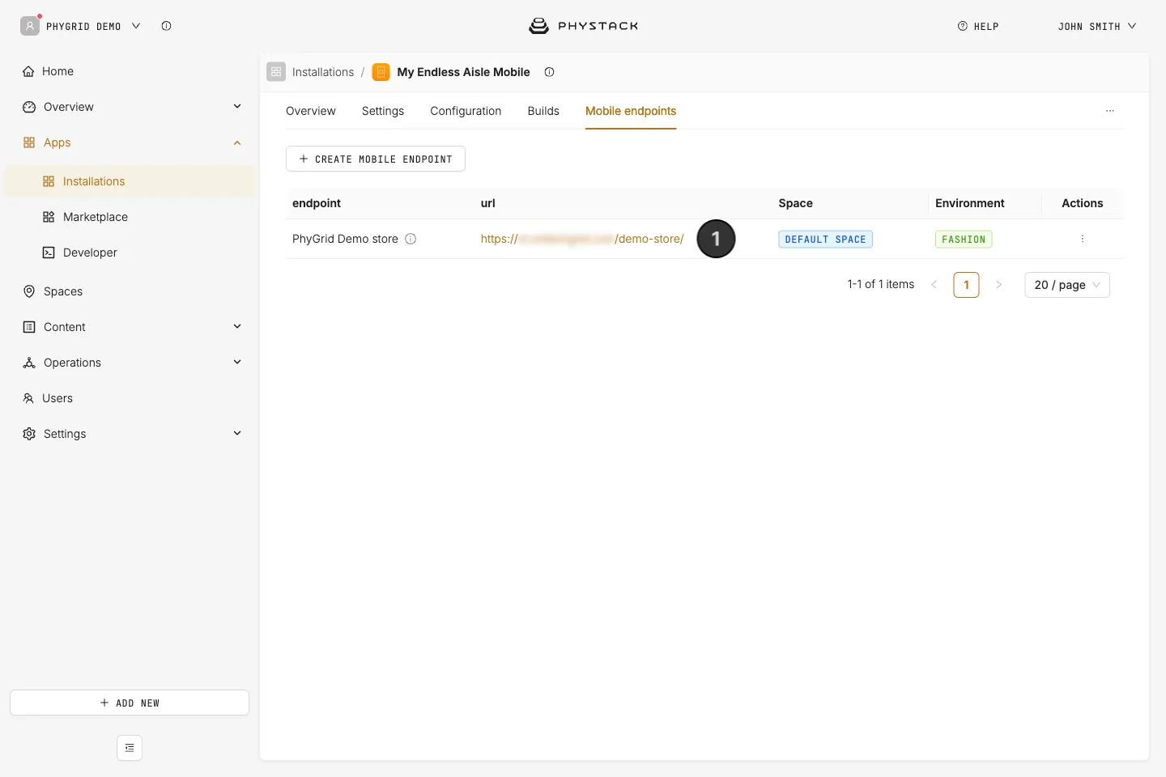Screen dimensions: 1166x777
Task: Open the info icon beside PhyGrid Demo
Action: tap(166, 26)
